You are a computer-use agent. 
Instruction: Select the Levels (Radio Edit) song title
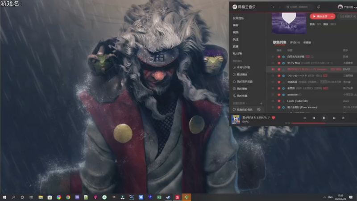point(297,101)
